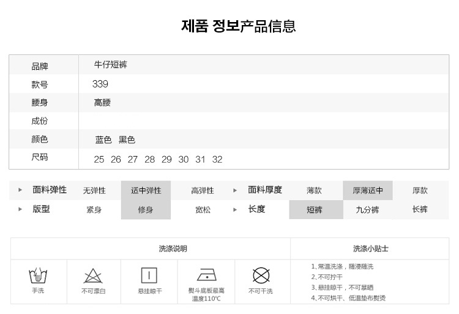
Task: Click the 悬挂晾干 caption text
Action: pos(150,291)
